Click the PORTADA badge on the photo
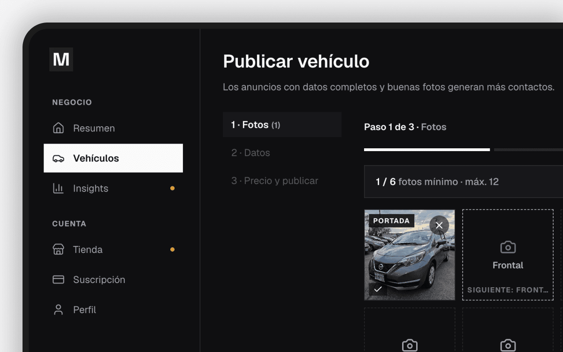The width and height of the screenshot is (563, 352). (391, 221)
